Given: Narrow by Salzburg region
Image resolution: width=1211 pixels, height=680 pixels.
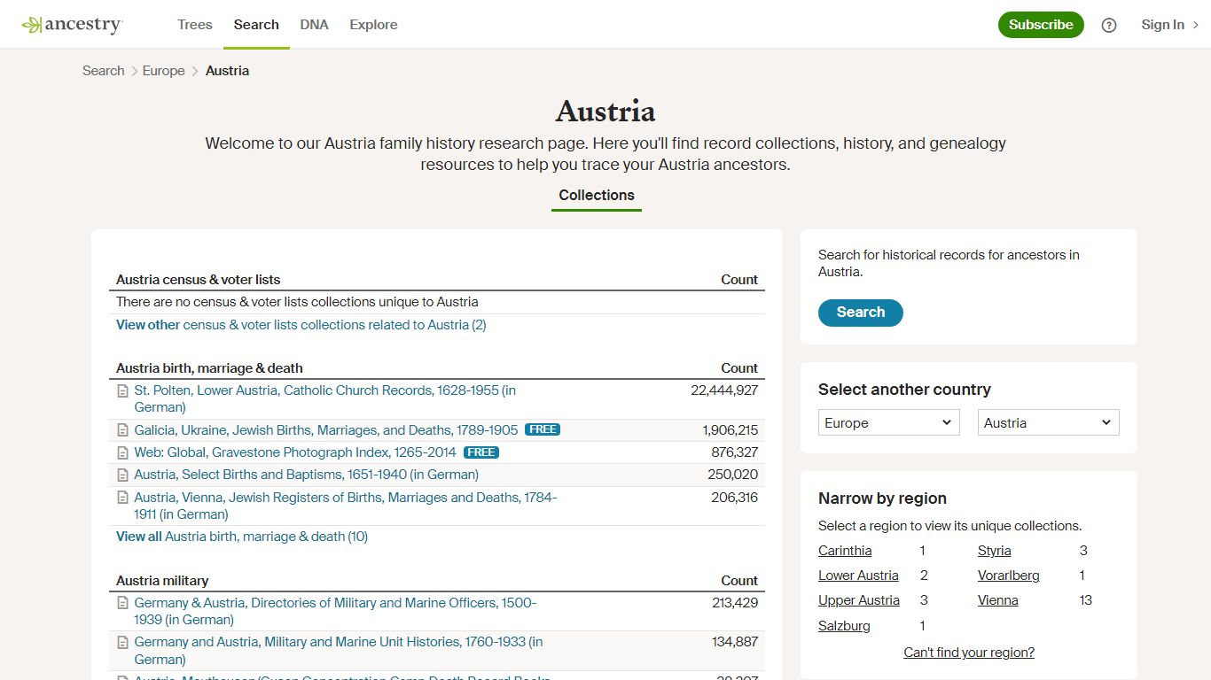Looking at the screenshot, I should click(844, 626).
